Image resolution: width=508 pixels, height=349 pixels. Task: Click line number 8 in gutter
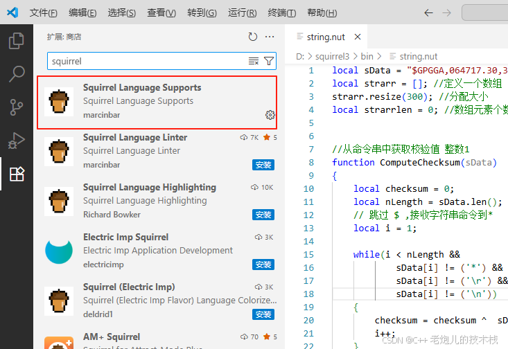[x=311, y=162]
